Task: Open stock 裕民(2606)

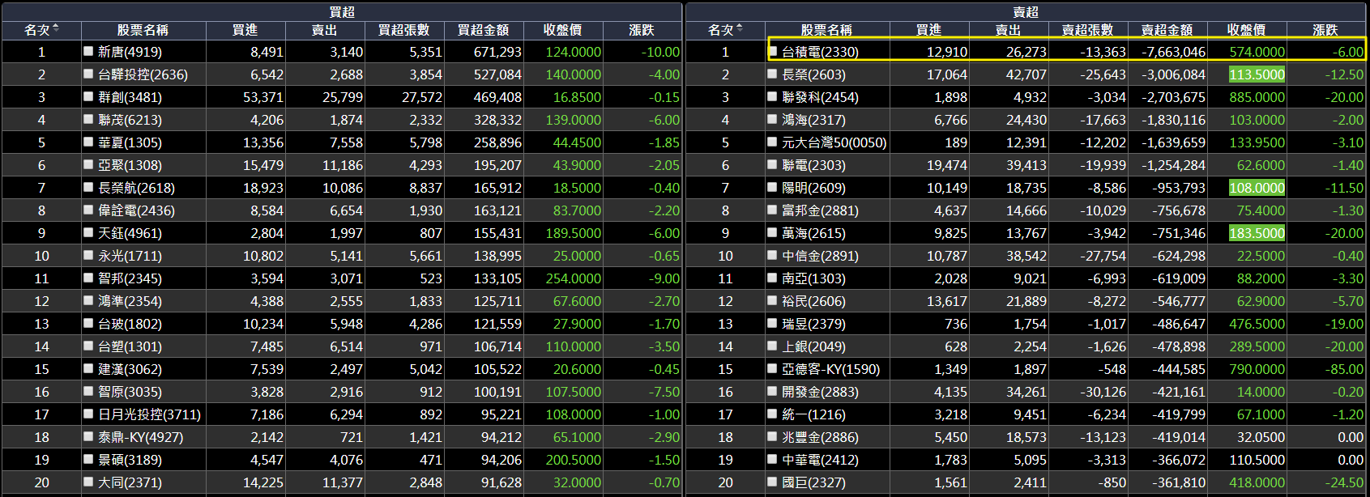Action: pos(813,301)
